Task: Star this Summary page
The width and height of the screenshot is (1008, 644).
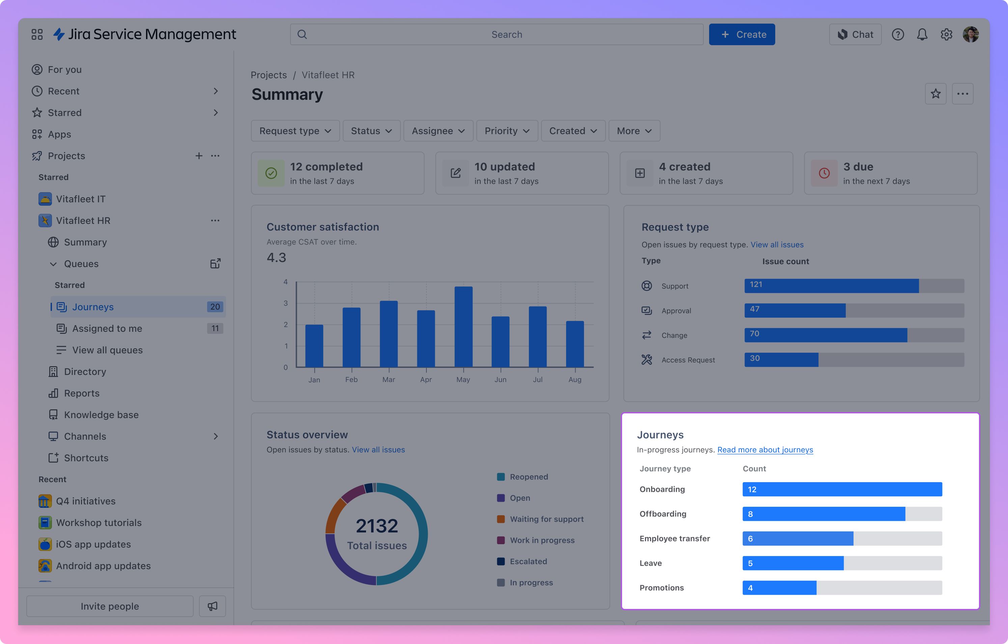Action: tap(935, 94)
